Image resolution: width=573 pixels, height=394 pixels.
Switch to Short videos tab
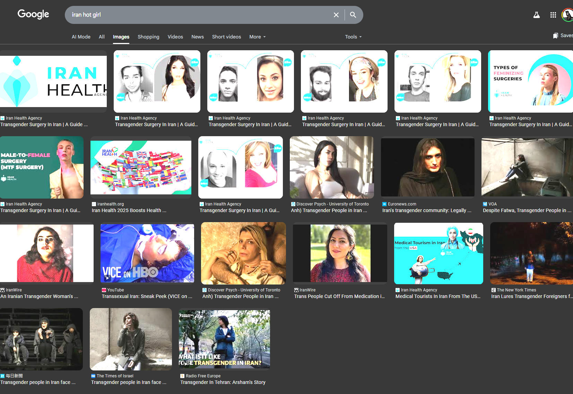tap(226, 37)
